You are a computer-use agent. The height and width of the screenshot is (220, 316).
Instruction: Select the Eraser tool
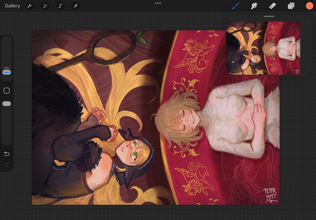pos(273,6)
